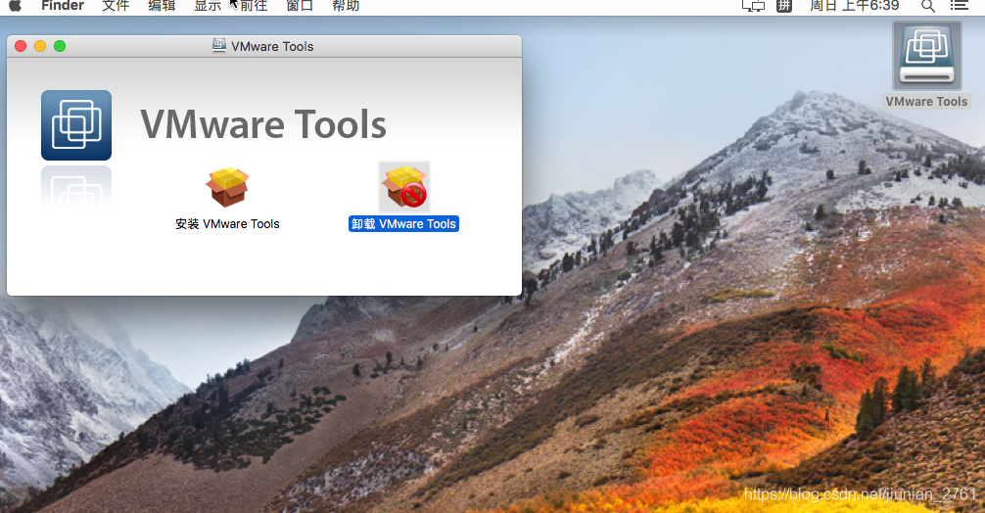Open the display mirroring menu bar icon
Screen dimensions: 985x513
tap(753, 6)
